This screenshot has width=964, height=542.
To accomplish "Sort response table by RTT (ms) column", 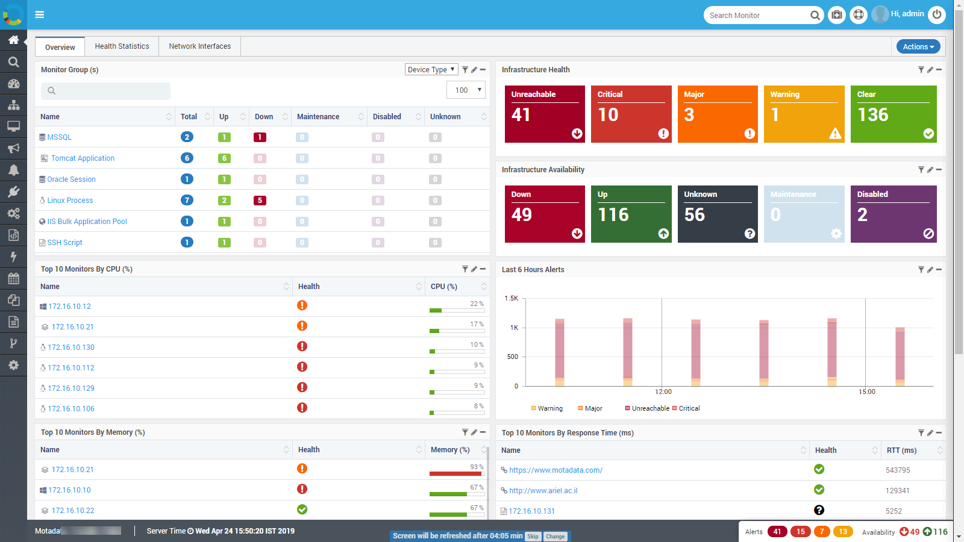I will point(913,450).
